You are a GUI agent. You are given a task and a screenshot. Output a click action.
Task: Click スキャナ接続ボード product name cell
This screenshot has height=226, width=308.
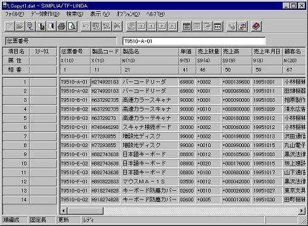150,127
